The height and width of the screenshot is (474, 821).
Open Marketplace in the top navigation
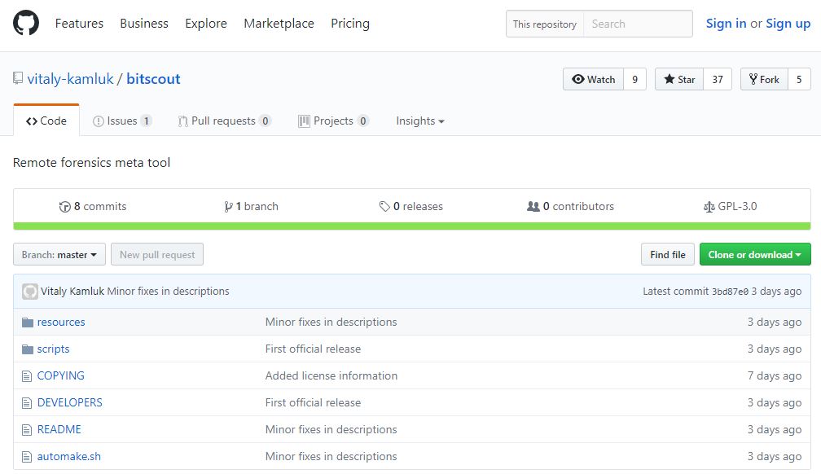[279, 24]
